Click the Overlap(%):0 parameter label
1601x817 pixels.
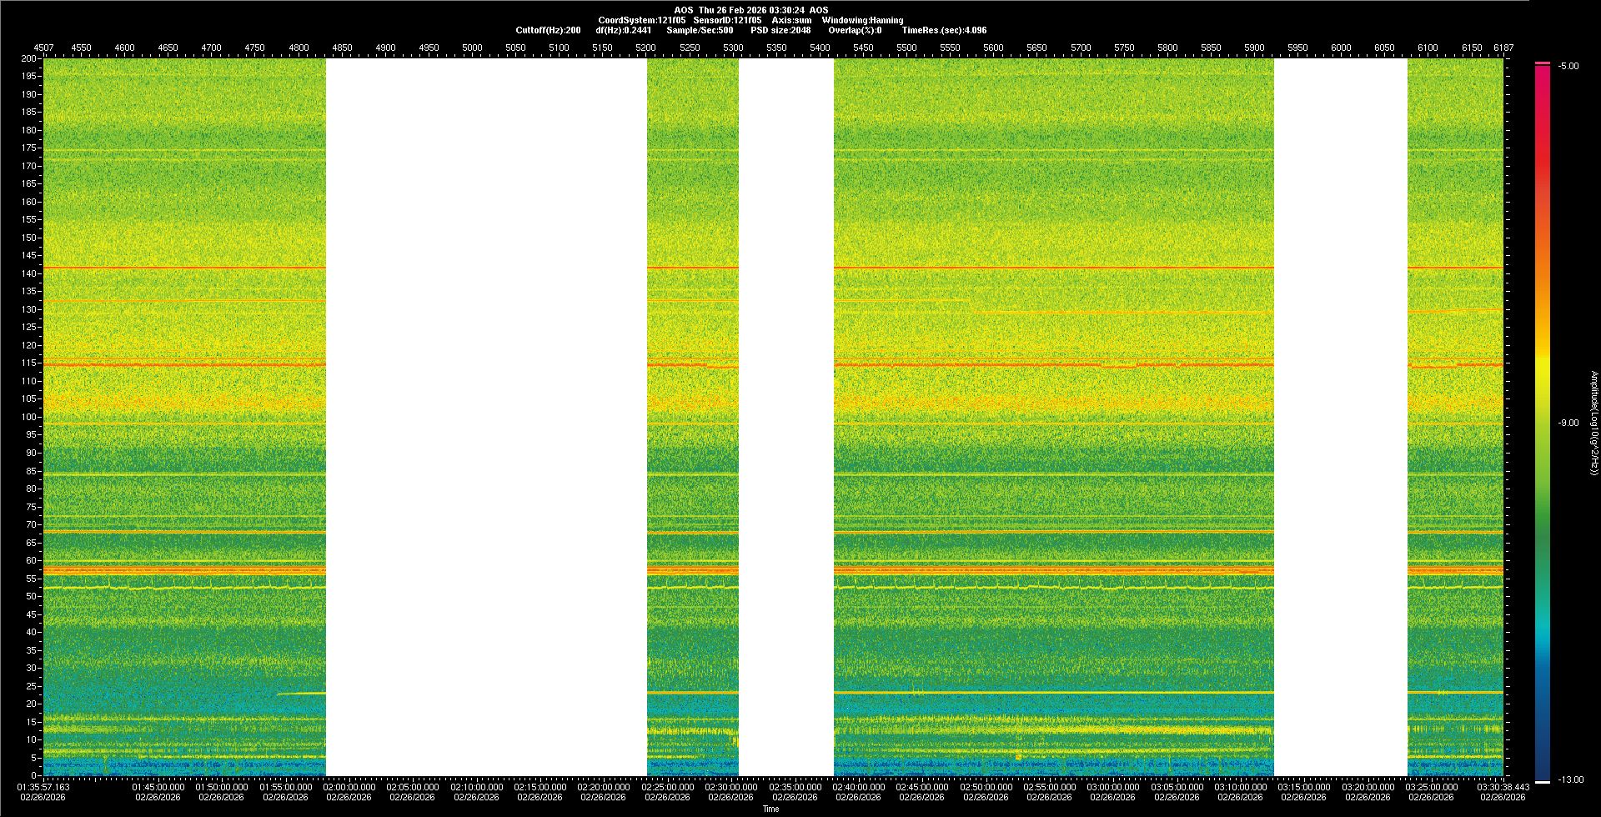pyautogui.click(x=855, y=30)
